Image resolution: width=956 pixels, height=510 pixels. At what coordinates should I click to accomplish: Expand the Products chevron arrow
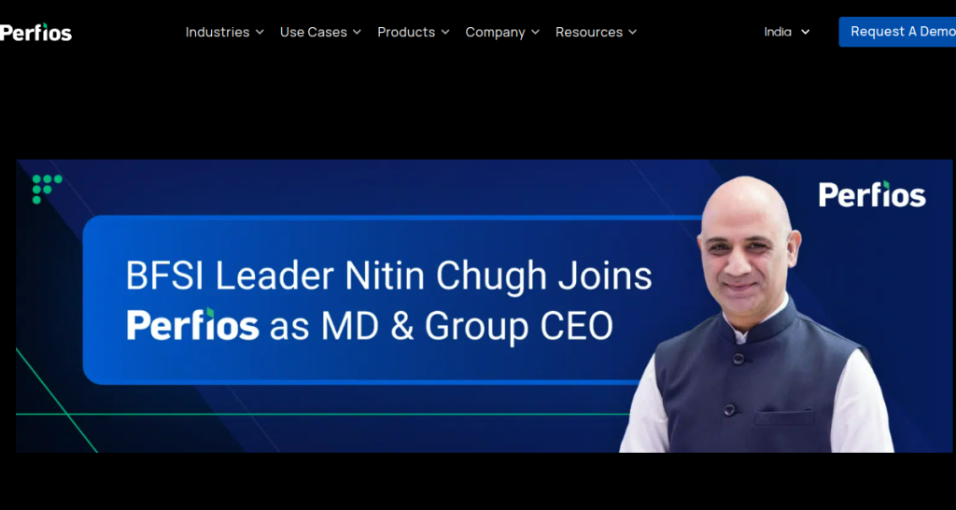point(445,33)
